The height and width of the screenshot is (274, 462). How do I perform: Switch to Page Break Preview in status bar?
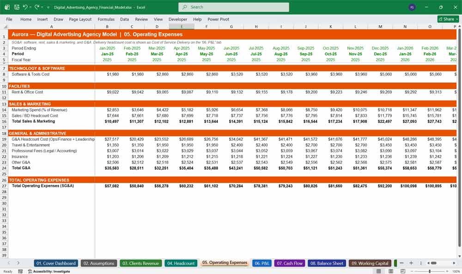pyautogui.click(x=403, y=271)
